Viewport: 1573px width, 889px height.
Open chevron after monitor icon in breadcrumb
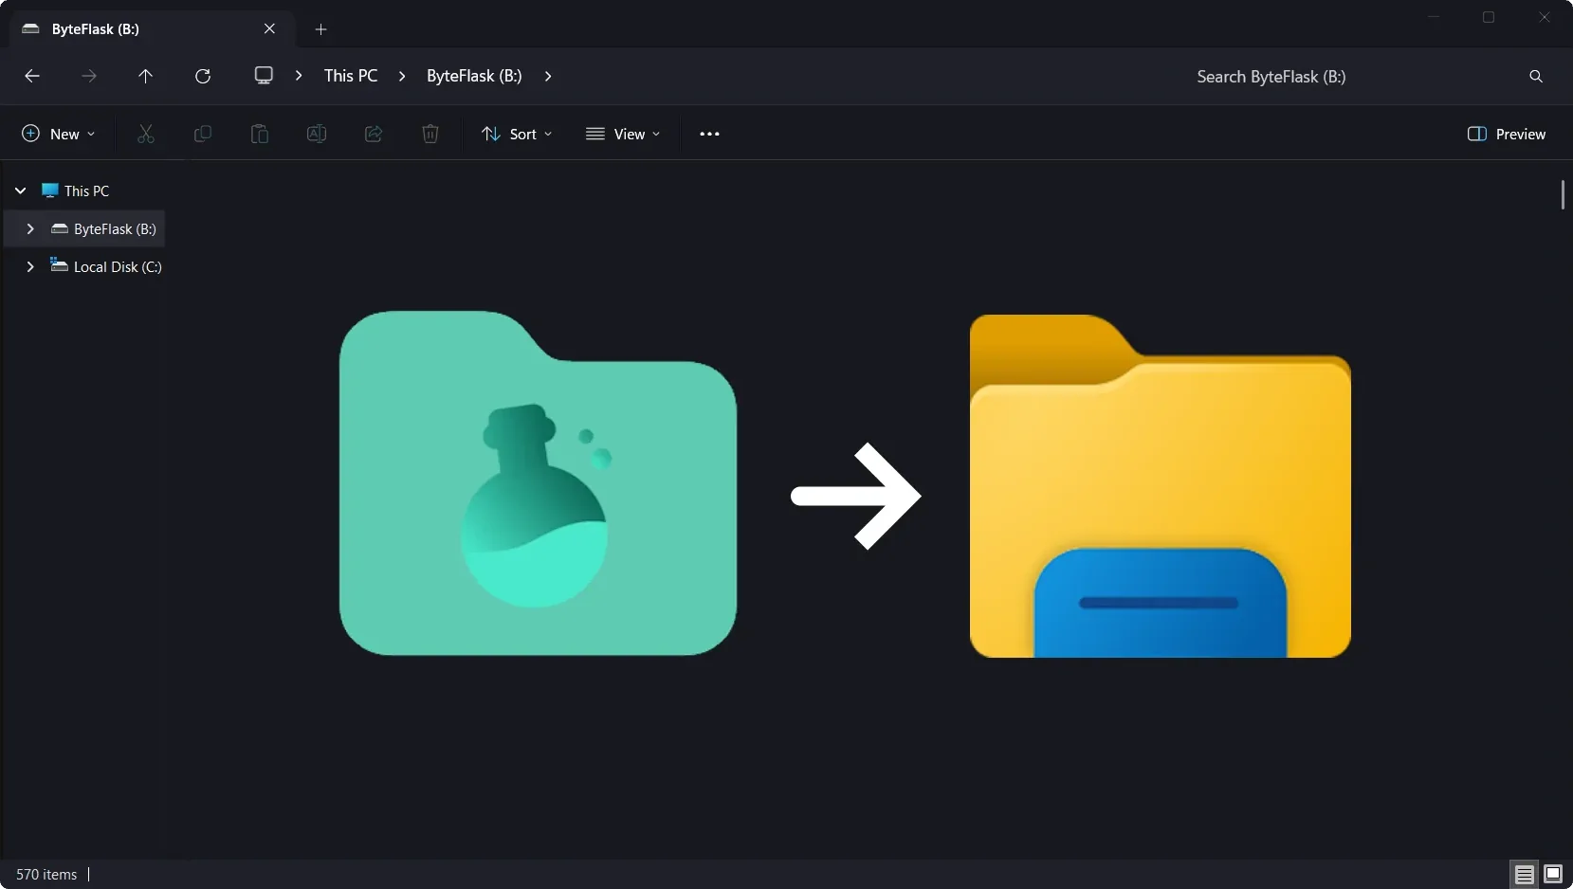point(299,76)
